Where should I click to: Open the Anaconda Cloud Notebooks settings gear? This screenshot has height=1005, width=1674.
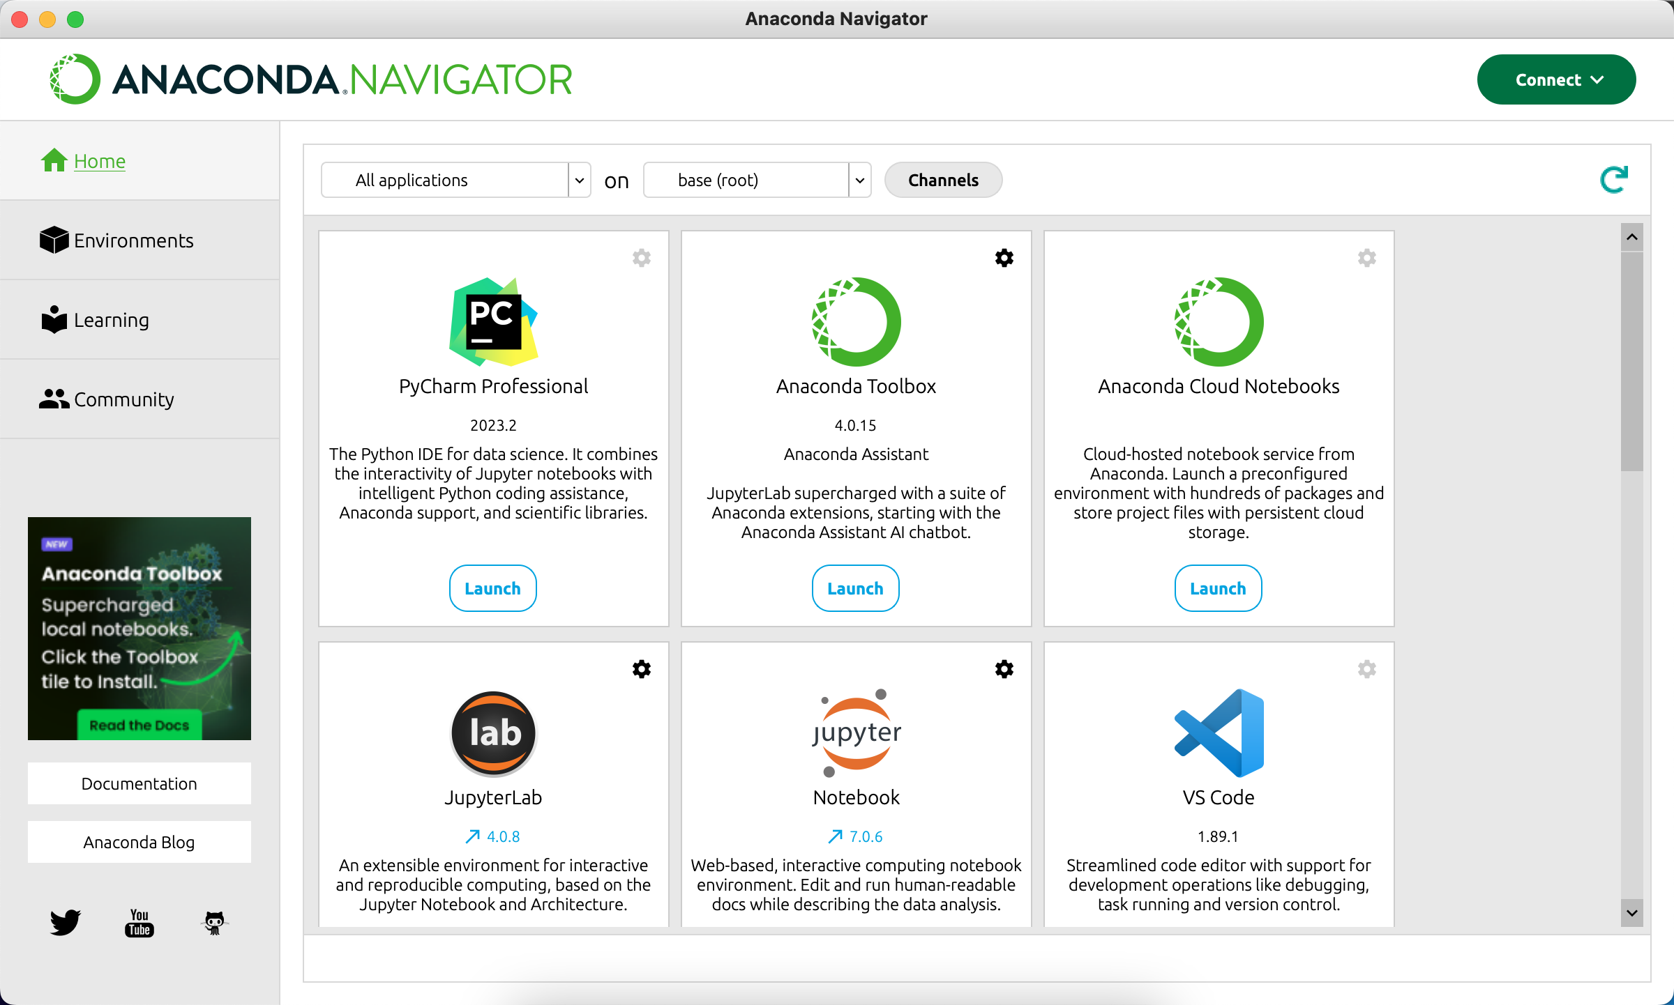[1367, 258]
